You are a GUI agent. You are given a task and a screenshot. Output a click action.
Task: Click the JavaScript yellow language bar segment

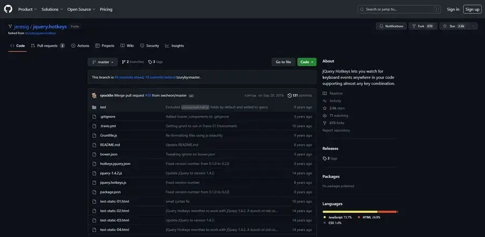click(350, 212)
